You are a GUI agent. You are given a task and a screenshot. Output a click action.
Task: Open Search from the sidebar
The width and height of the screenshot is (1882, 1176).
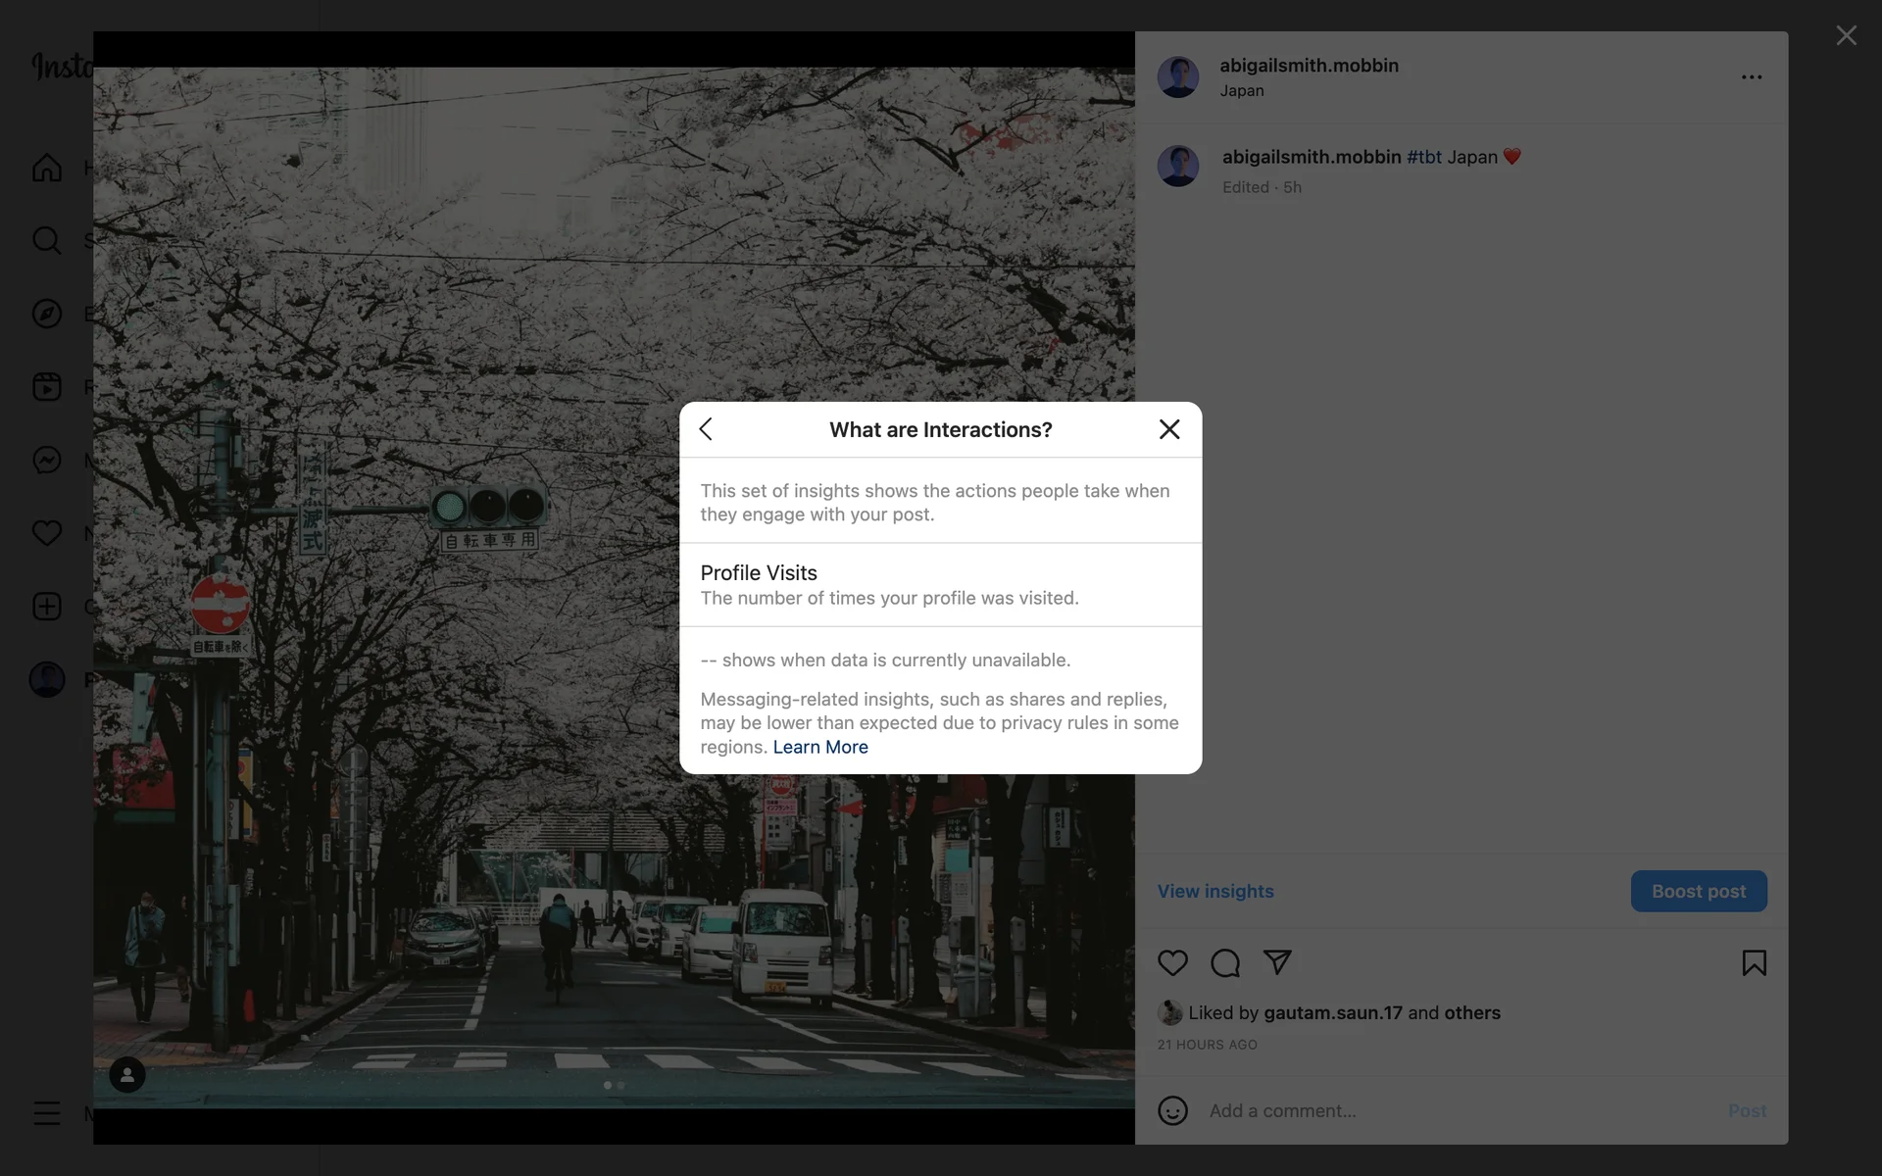(x=47, y=240)
